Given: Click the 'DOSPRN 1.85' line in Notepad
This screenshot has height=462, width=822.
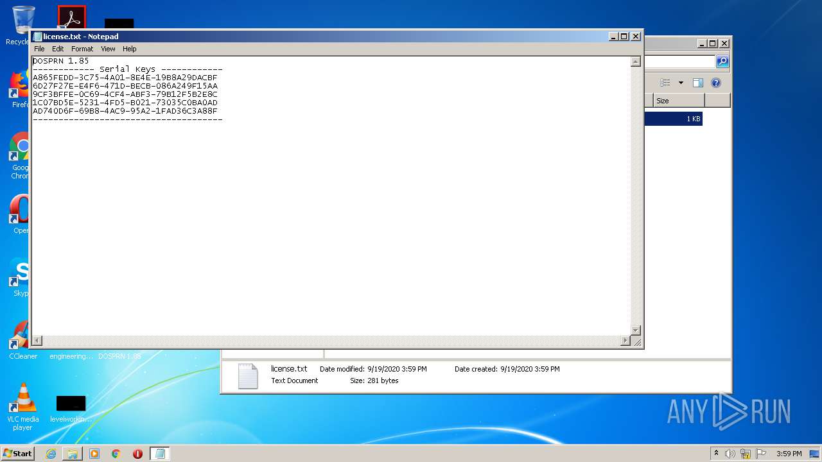Looking at the screenshot, I should 61,61.
